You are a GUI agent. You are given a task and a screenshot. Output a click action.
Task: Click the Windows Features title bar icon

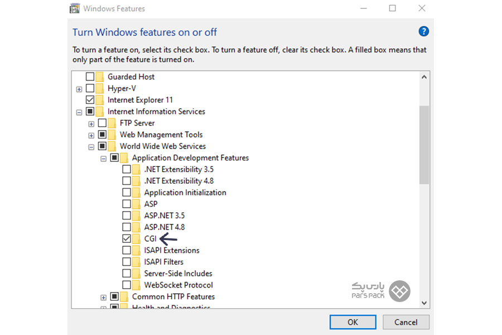(x=75, y=8)
